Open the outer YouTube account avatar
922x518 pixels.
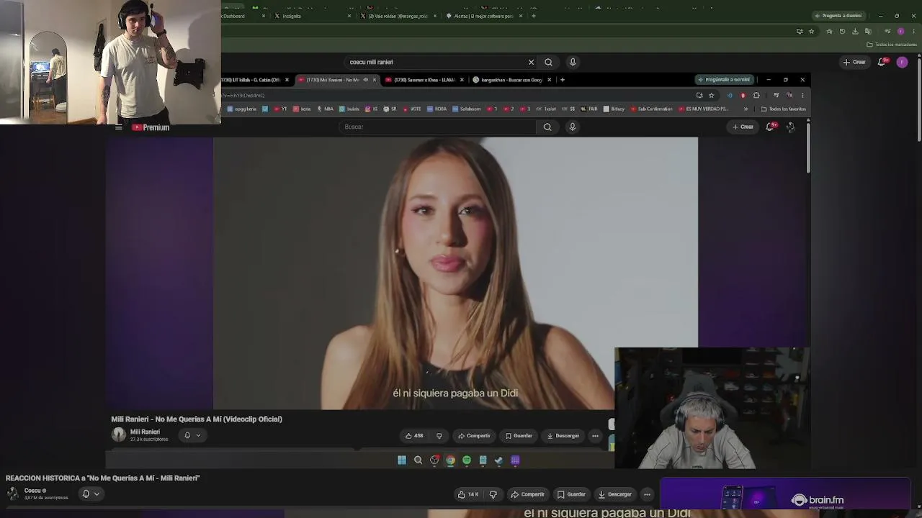(902, 62)
